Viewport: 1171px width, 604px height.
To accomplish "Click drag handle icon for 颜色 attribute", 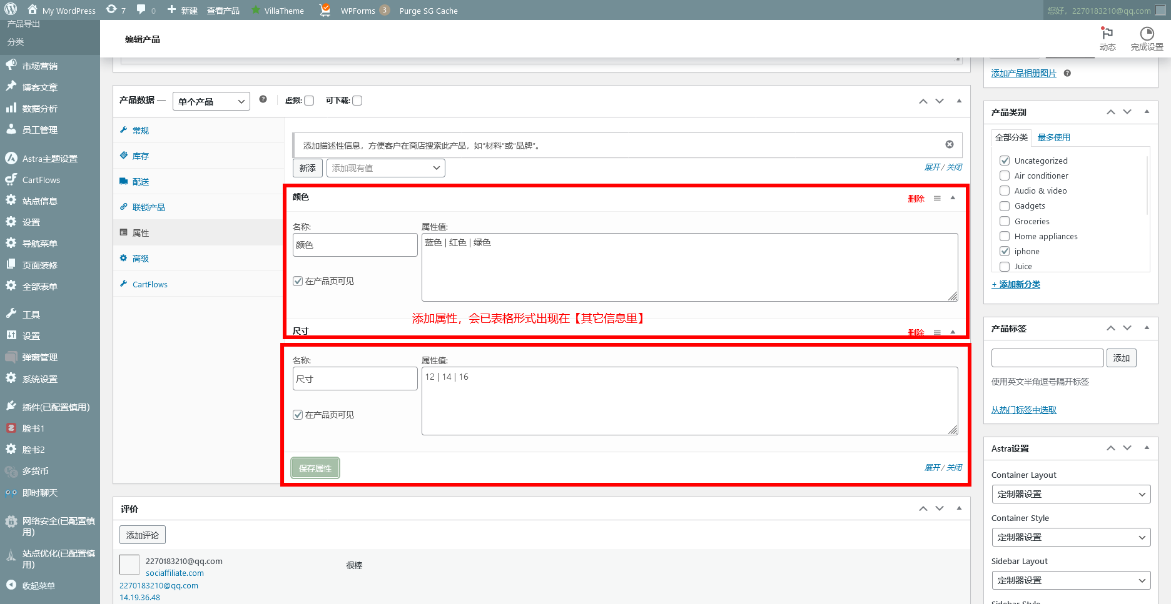I will coord(937,198).
